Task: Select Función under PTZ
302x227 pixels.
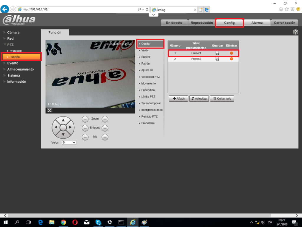Action: 21,57
